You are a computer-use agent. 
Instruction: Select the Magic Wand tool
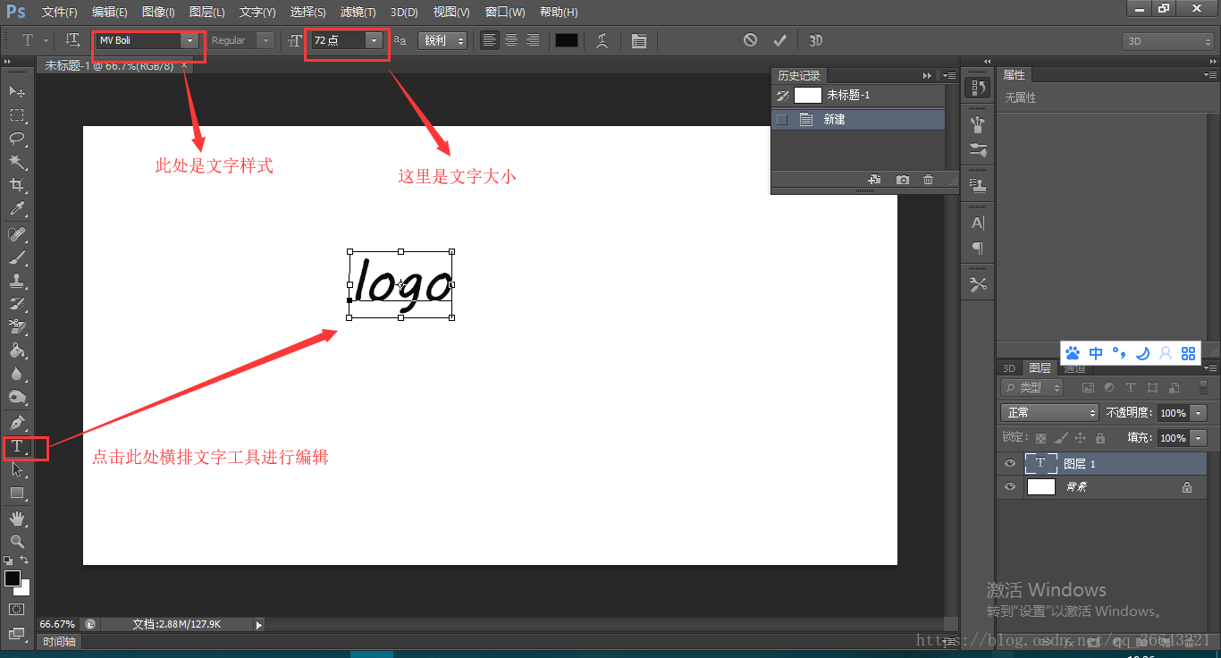(x=17, y=162)
